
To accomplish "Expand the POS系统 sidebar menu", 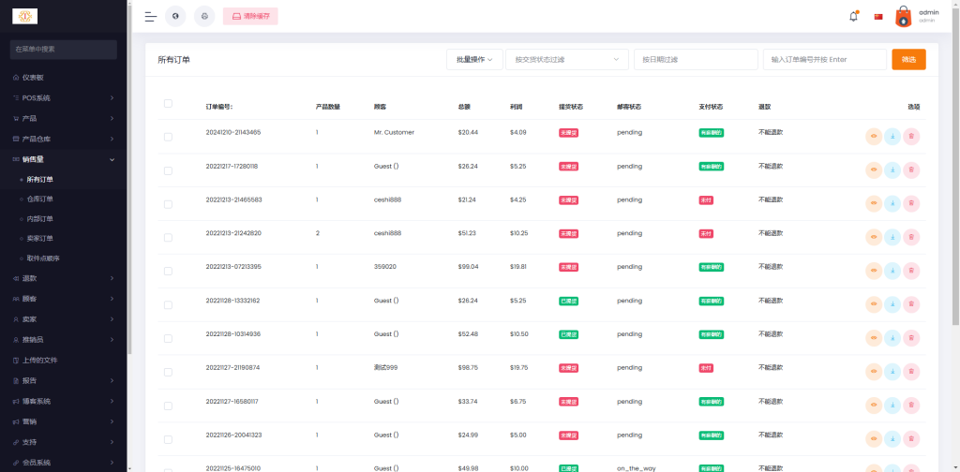I will [63, 97].
